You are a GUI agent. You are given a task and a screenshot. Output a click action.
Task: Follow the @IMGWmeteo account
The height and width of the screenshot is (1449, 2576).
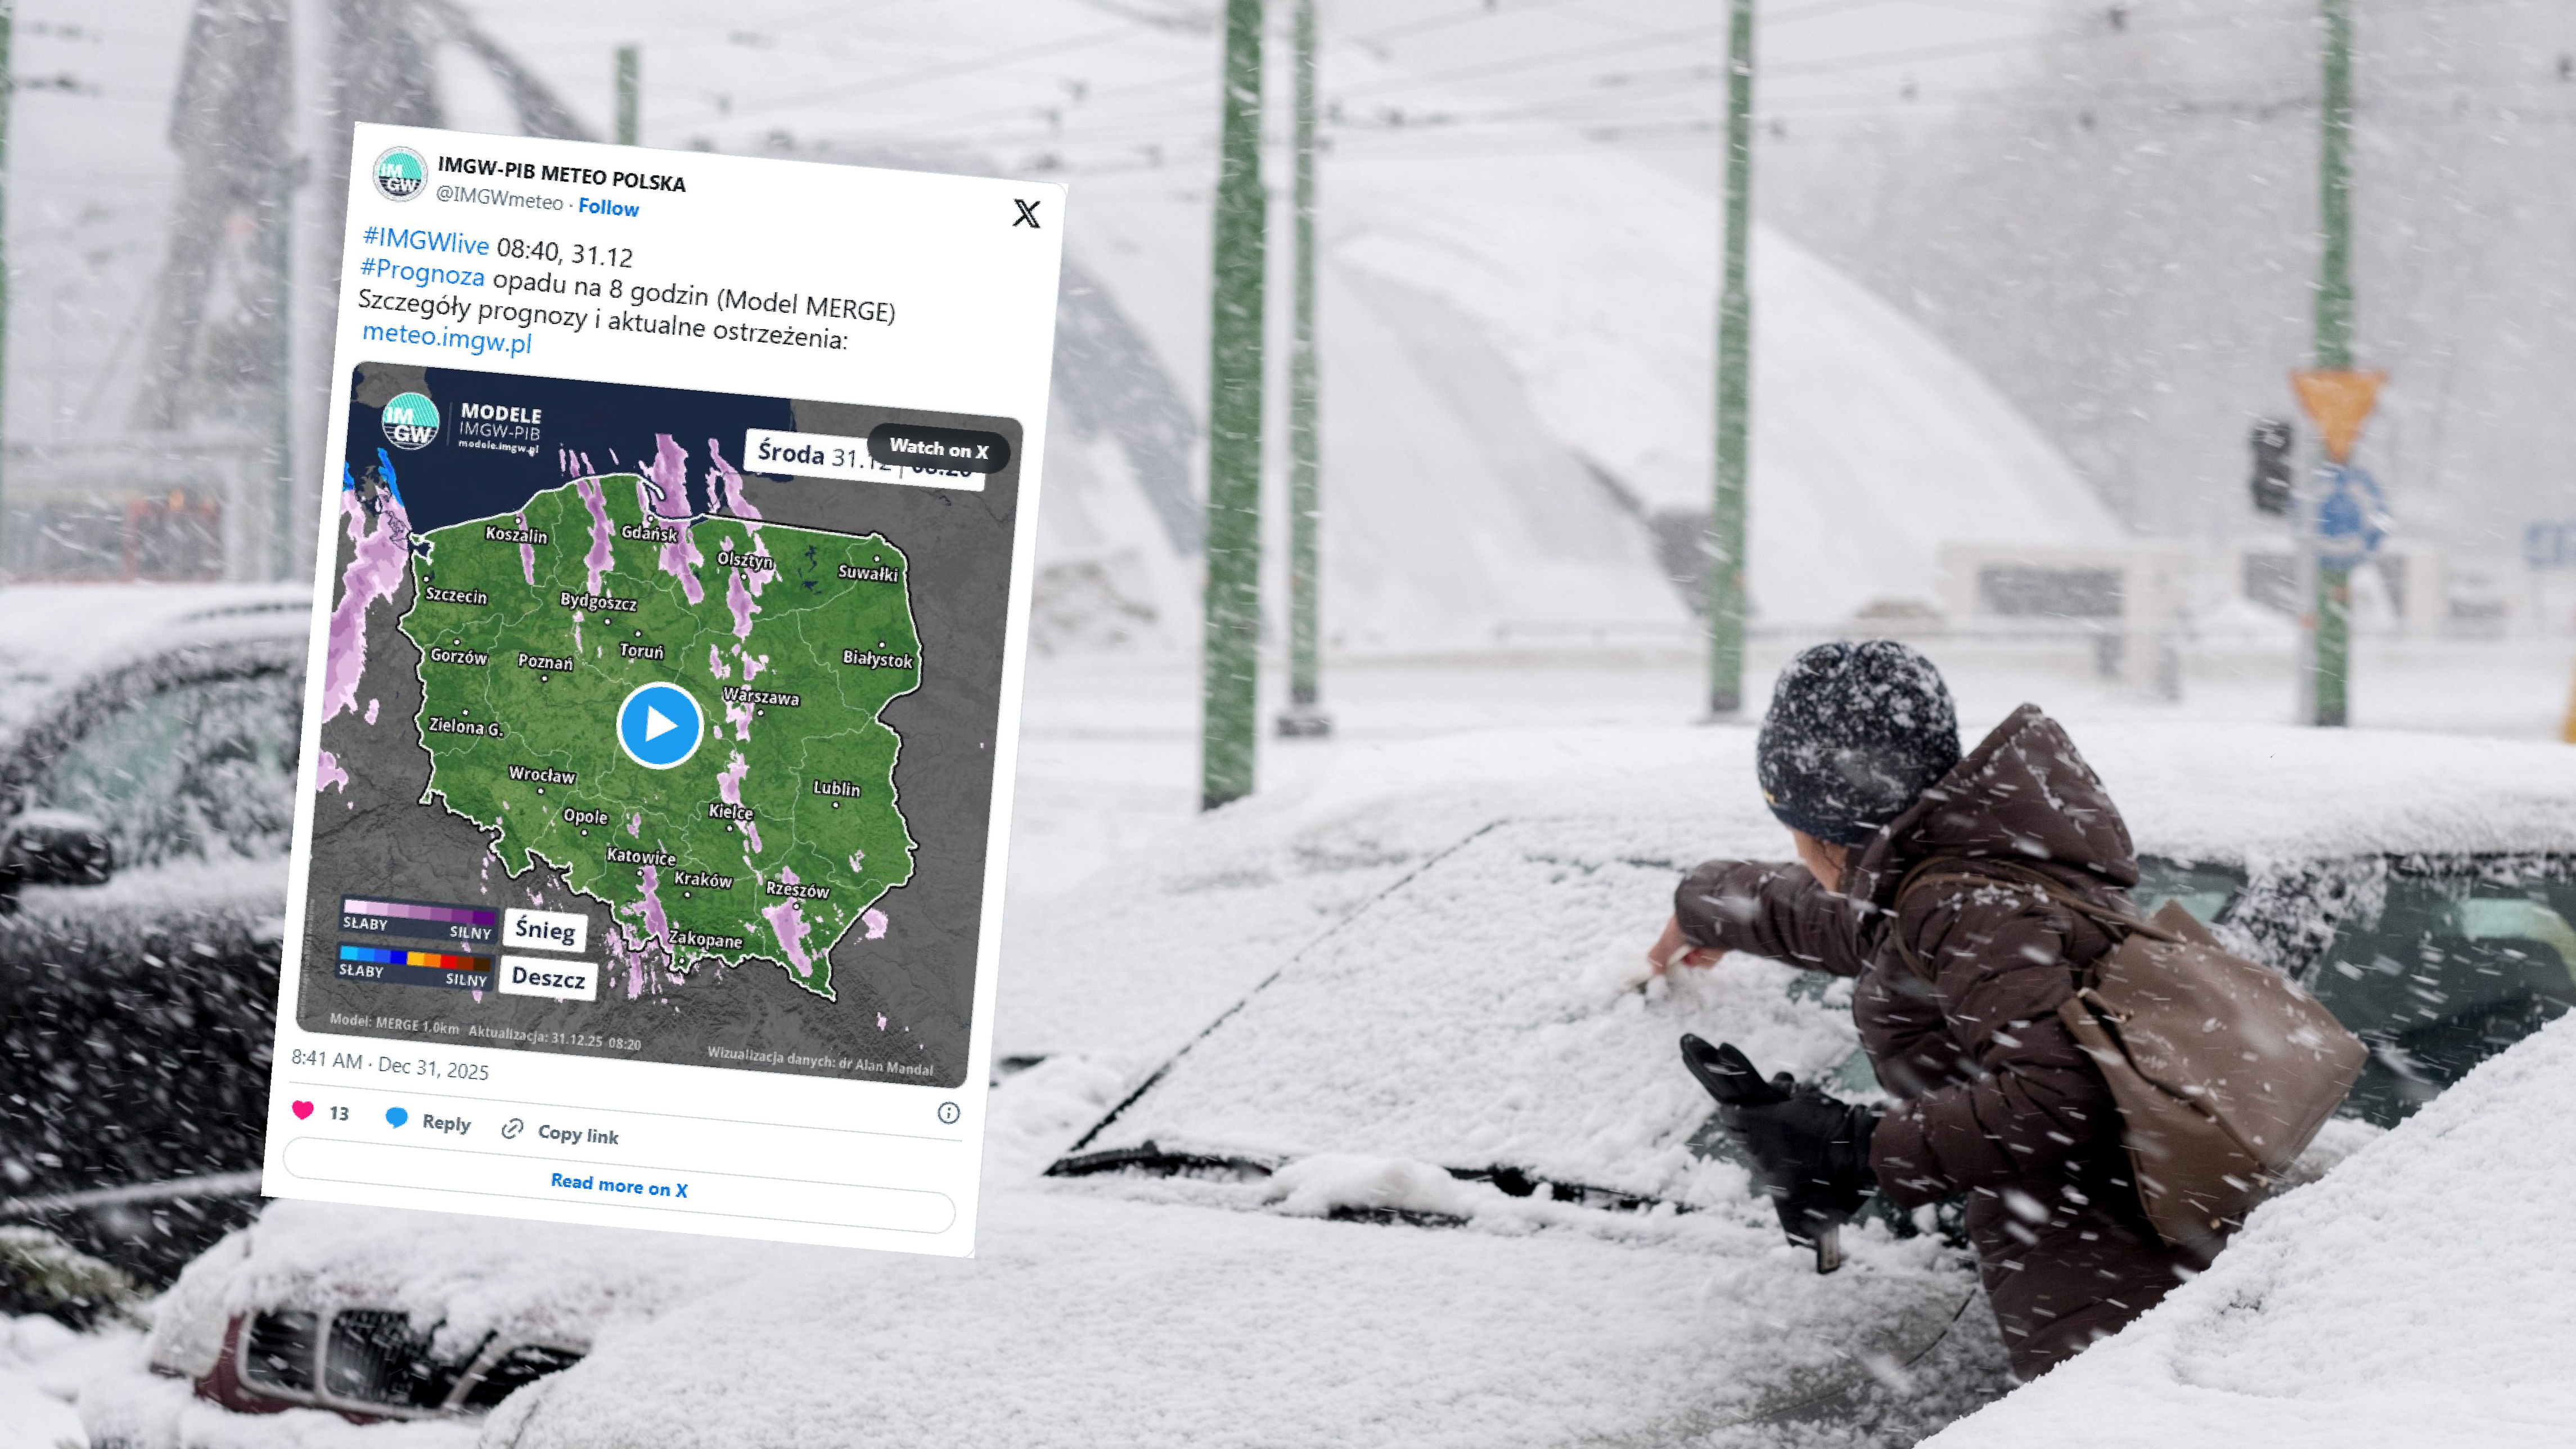click(x=608, y=207)
